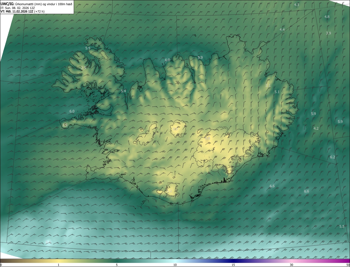Click the 2.1 value label
This screenshot has height=267, width=350.
(x=268, y=85)
